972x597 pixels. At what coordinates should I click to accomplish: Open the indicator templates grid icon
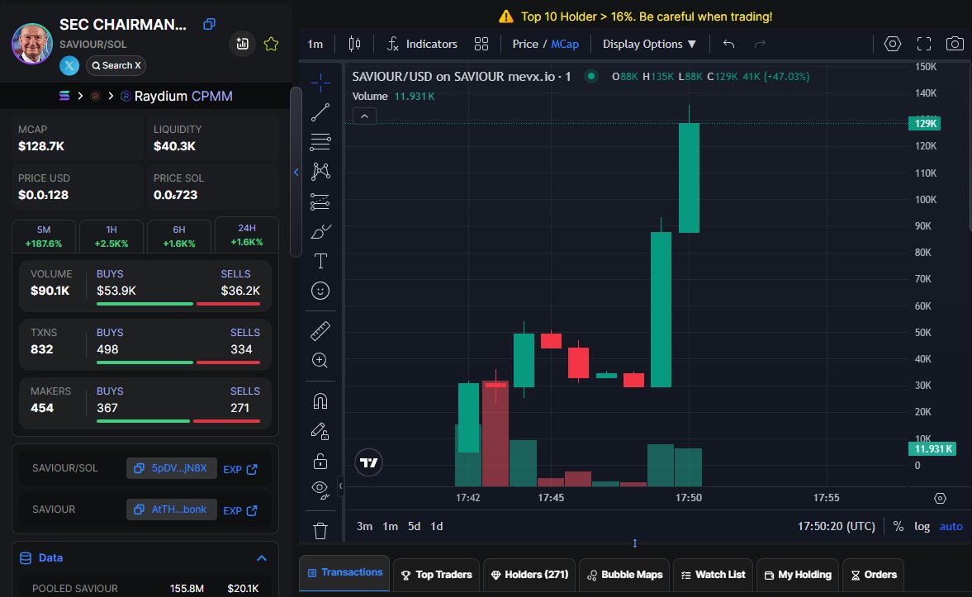[x=481, y=44]
